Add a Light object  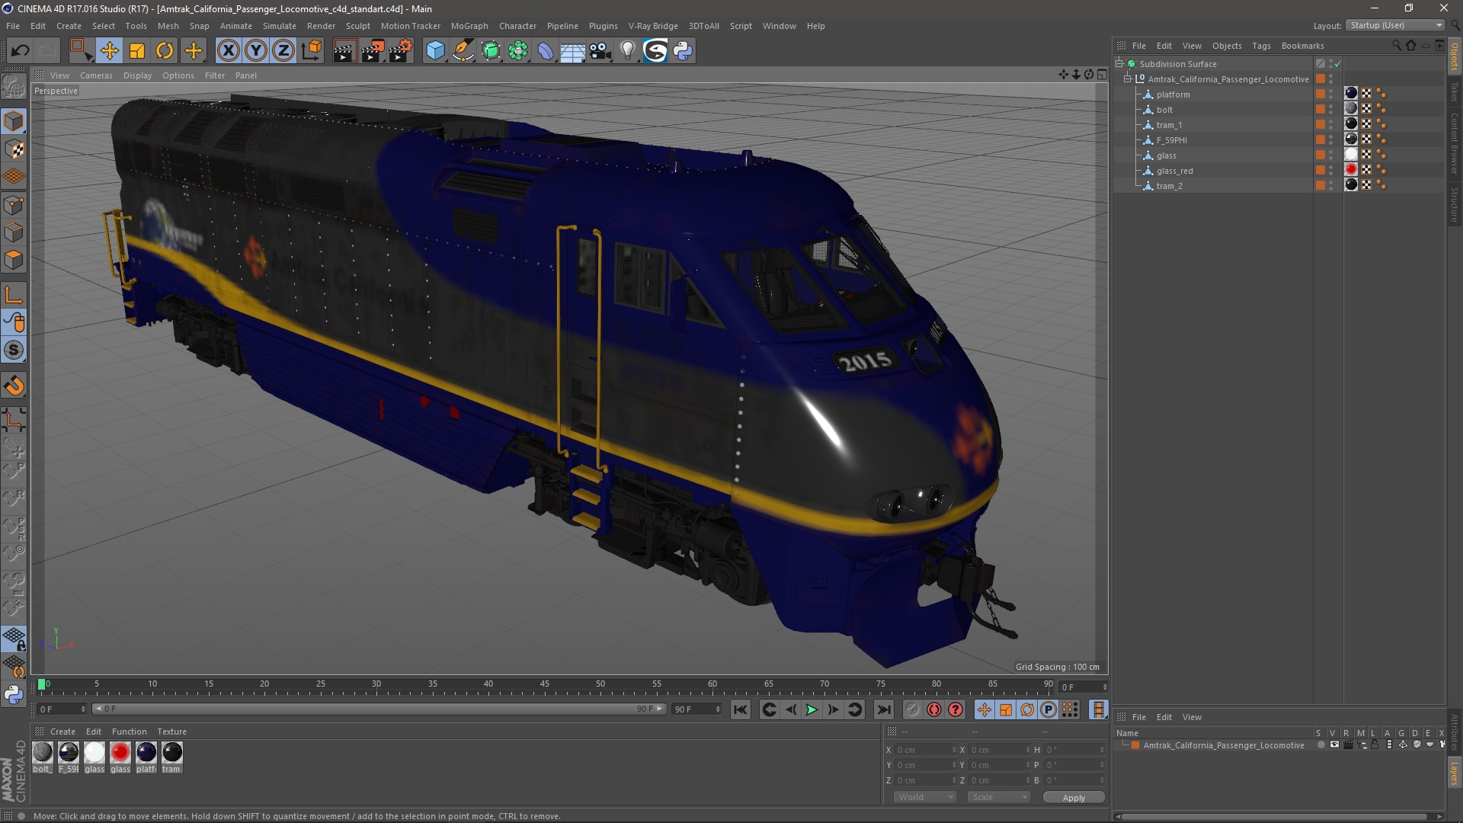coord(627,51)
